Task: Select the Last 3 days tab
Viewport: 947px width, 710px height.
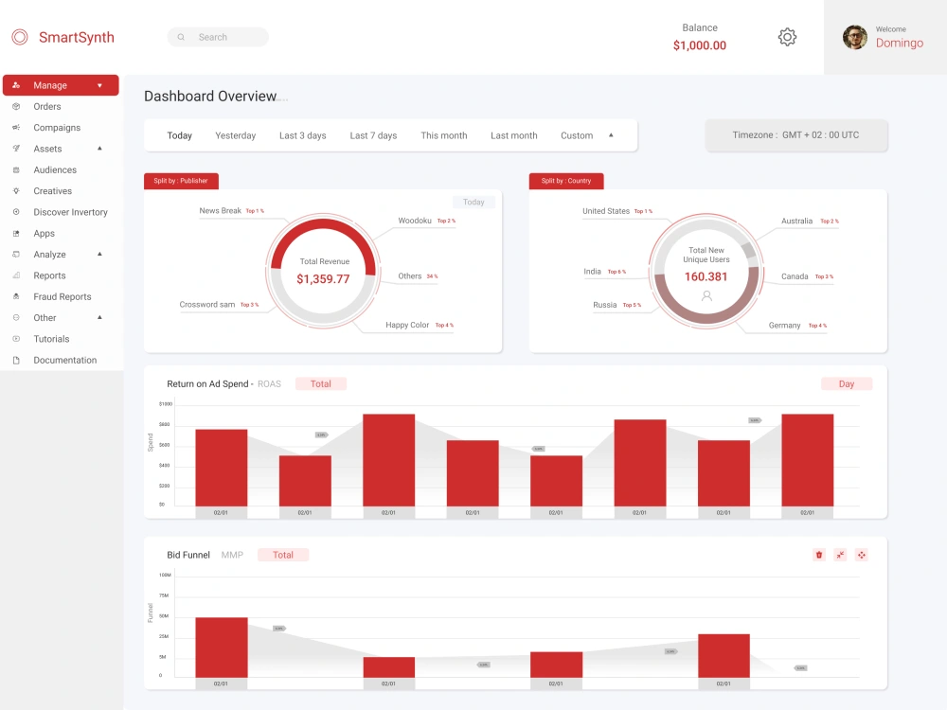Action: [303, 135]
